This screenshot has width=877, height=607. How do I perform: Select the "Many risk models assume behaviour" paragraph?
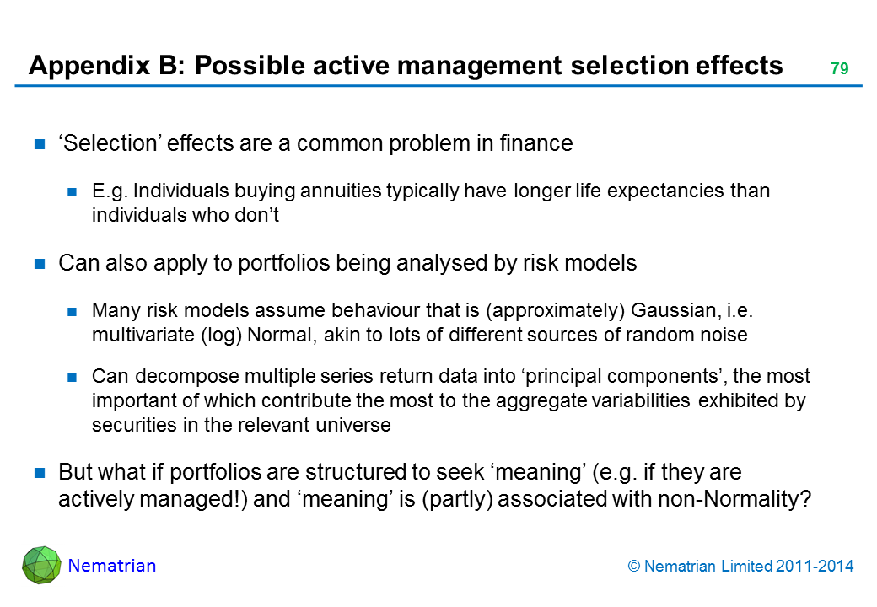point(421,322)
